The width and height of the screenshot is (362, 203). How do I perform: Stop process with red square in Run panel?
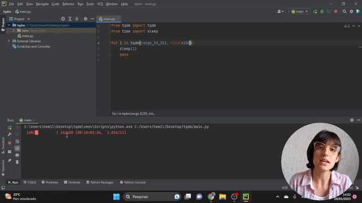coord(10,143)
